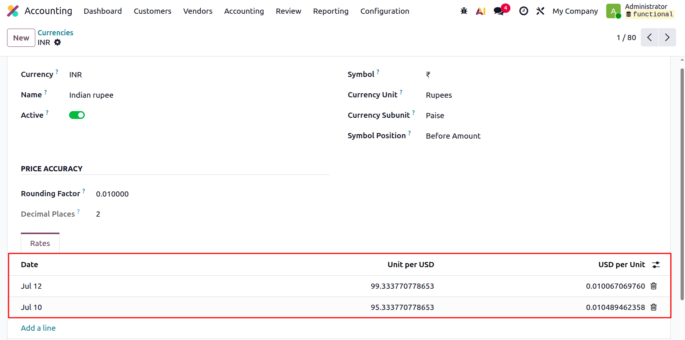Click the vertical page scrollbar

coord(682,184)
